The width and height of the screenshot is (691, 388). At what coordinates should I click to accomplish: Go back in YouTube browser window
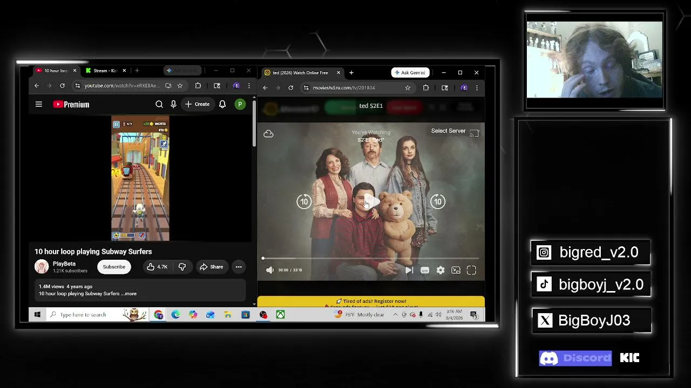37,86
